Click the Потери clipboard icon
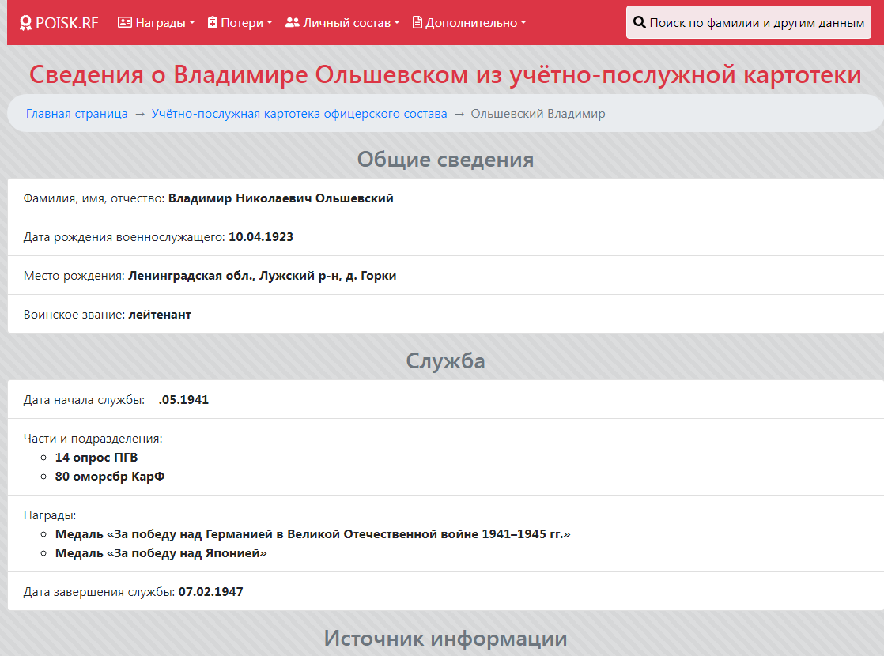The height and width of the screenshot is (656, 884). click(213, 23)
